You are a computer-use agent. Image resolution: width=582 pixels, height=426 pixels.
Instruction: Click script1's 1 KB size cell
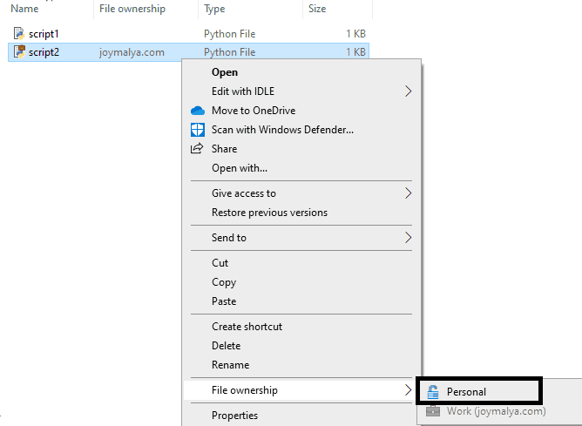click(355, 34)
